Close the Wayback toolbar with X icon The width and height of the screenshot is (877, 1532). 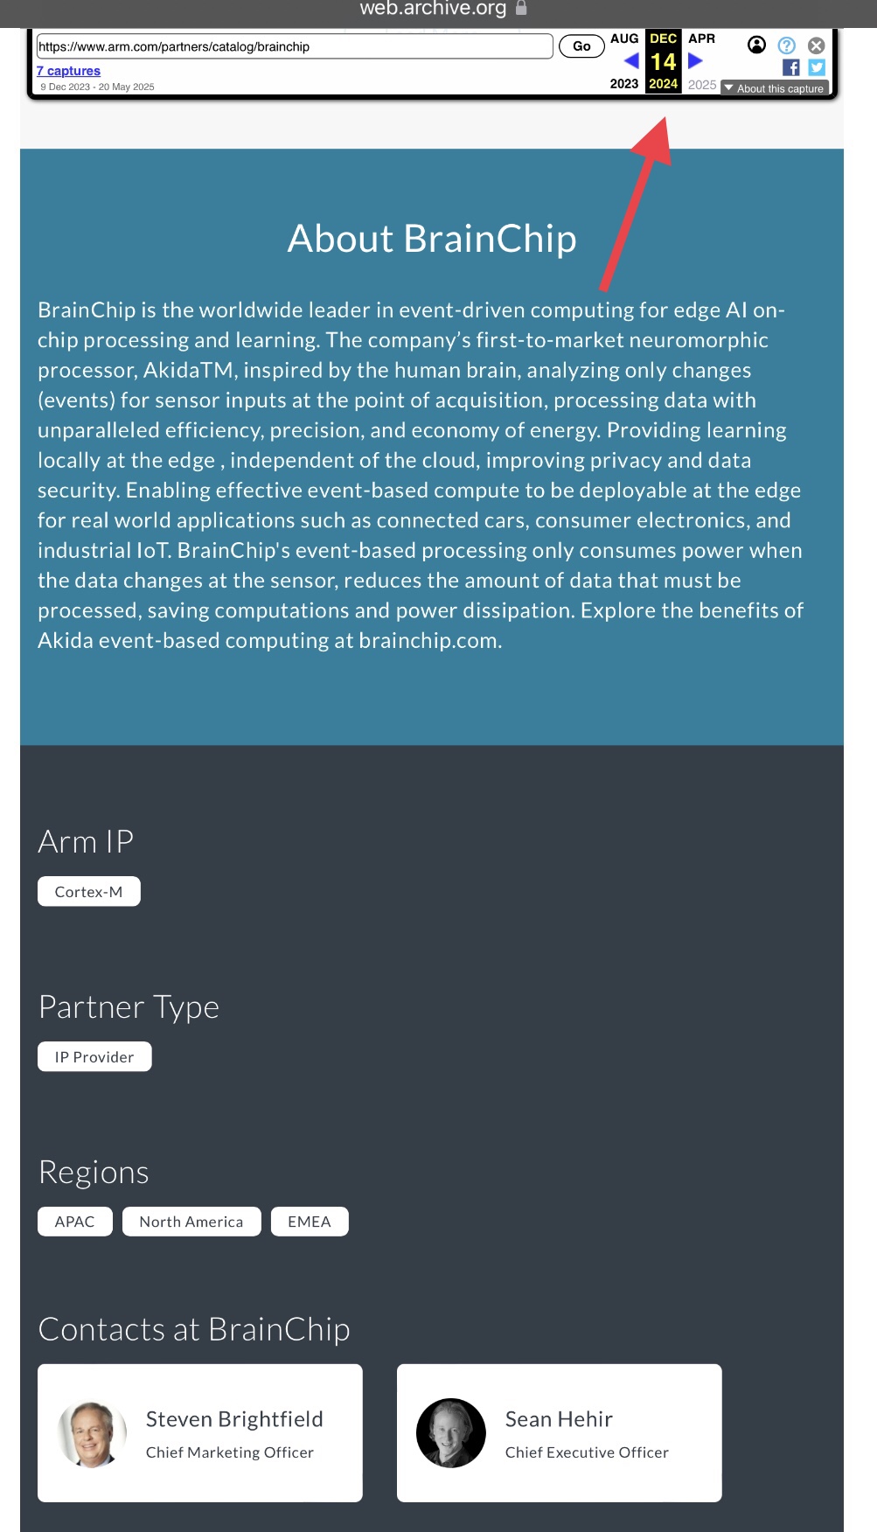coord(816,45)
